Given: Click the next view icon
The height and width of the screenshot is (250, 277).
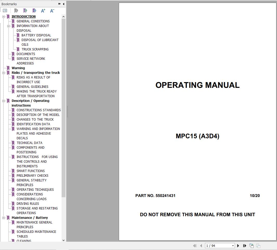Looking at the screenshot, I should pyautogui.click(x=258, y=246).
